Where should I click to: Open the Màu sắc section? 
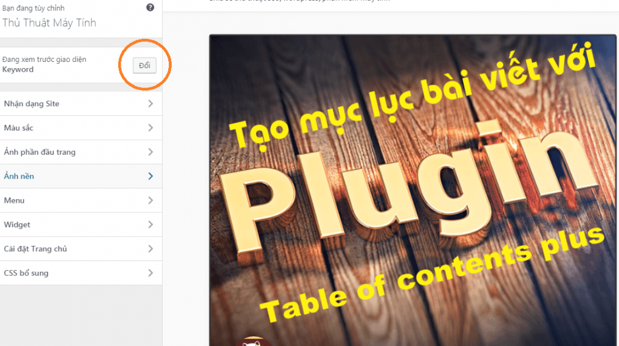point(81,128)
